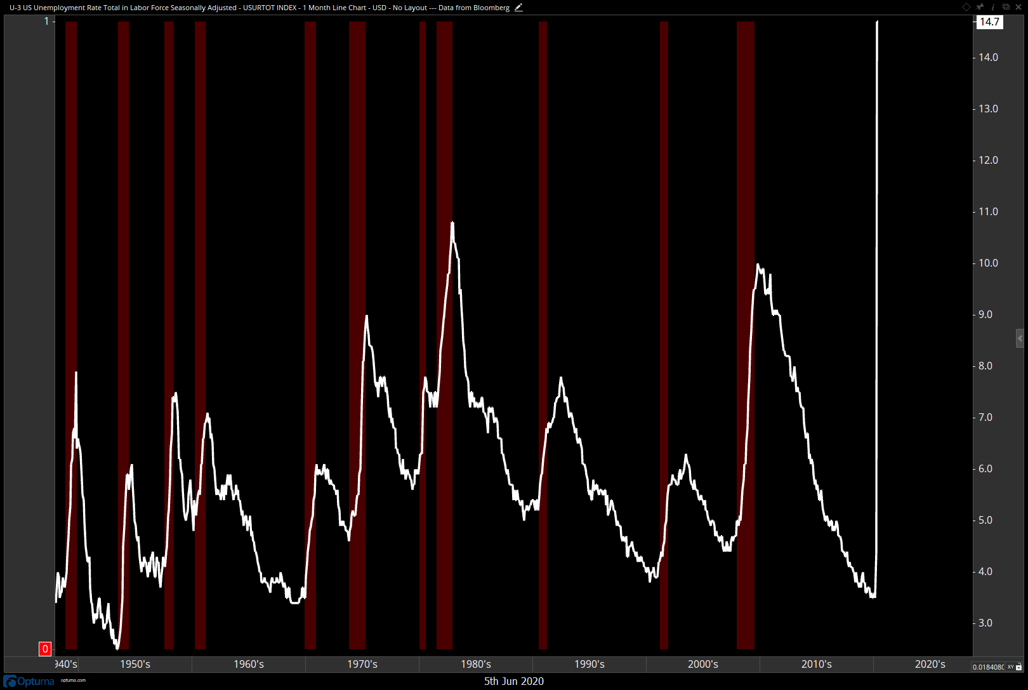Viewport: 1028px width, 690px height.
Task: Detach chart with the overlapping windows icon
Action: pos(1006,7)
